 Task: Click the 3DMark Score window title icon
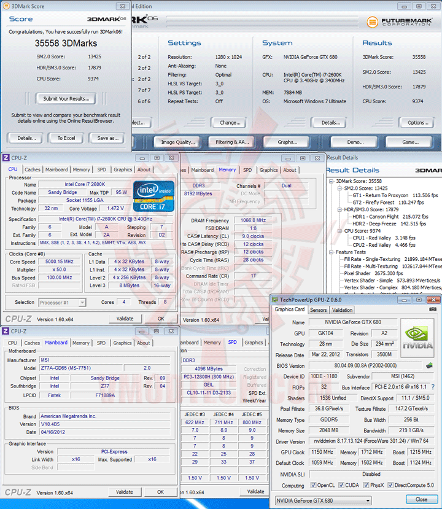[6, 6]
